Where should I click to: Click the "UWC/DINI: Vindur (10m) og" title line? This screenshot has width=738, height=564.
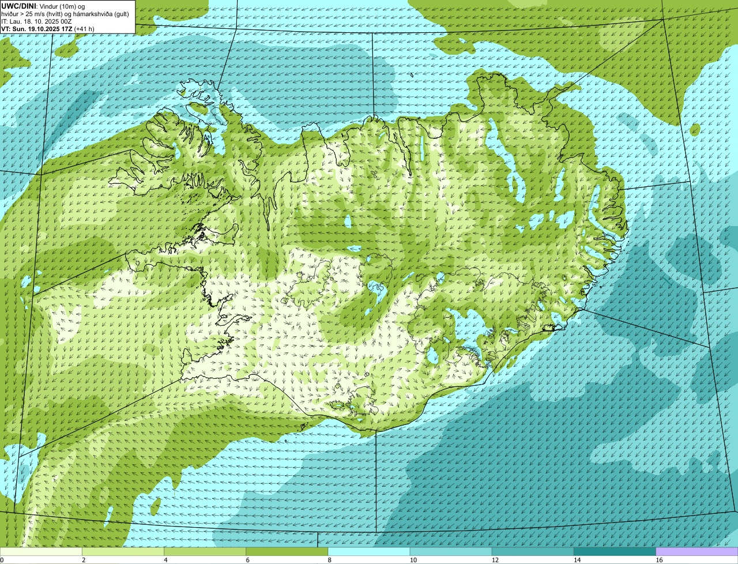point(43,6)
